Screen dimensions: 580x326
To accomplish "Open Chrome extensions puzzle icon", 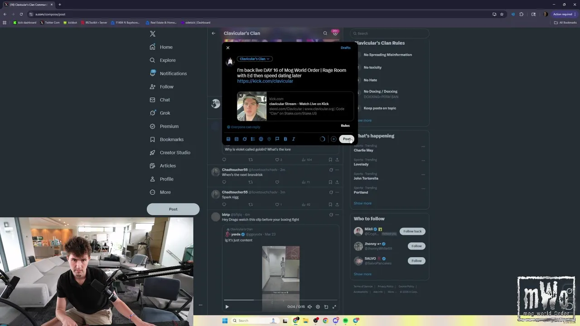I will point(521,14).
